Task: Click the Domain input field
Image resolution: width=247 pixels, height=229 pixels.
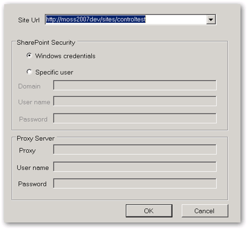Action: (x=135, y=85)
